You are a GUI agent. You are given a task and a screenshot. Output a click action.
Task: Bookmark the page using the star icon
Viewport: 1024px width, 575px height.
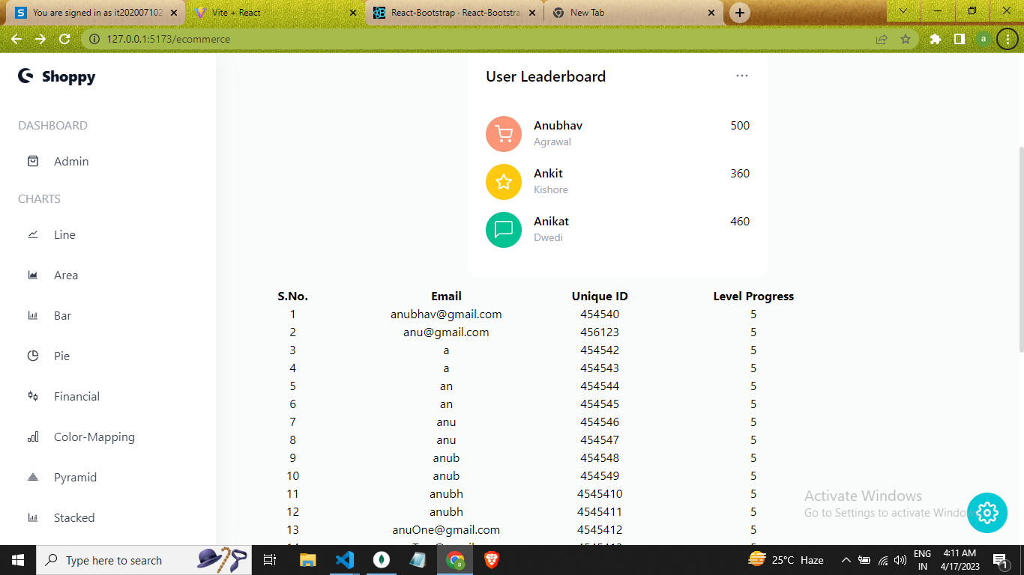[x=905, y=39]
